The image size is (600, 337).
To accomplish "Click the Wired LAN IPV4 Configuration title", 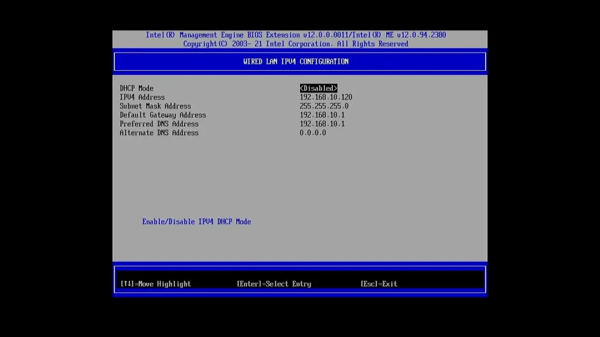I will [296, 61].
